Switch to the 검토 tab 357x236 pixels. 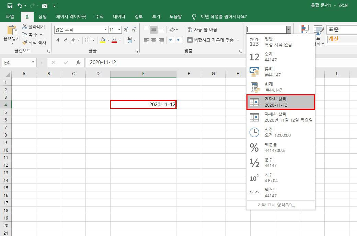tap(138, 16)
